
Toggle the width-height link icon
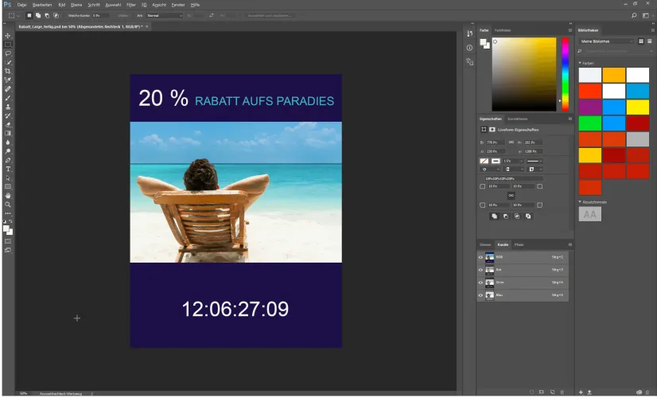click(x=511, y=142)
